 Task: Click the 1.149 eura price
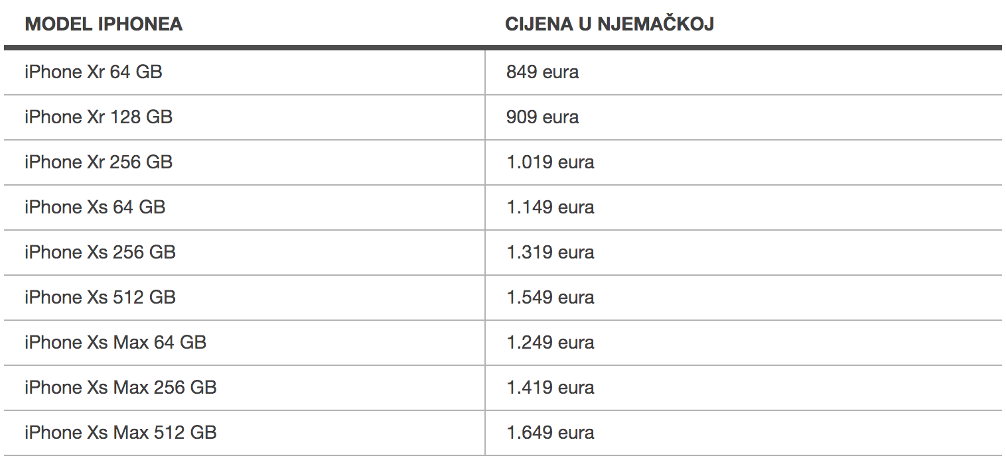tap(550, 207)
